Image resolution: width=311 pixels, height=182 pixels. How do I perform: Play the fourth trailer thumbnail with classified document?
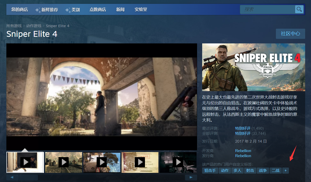[x=140, y=162]
